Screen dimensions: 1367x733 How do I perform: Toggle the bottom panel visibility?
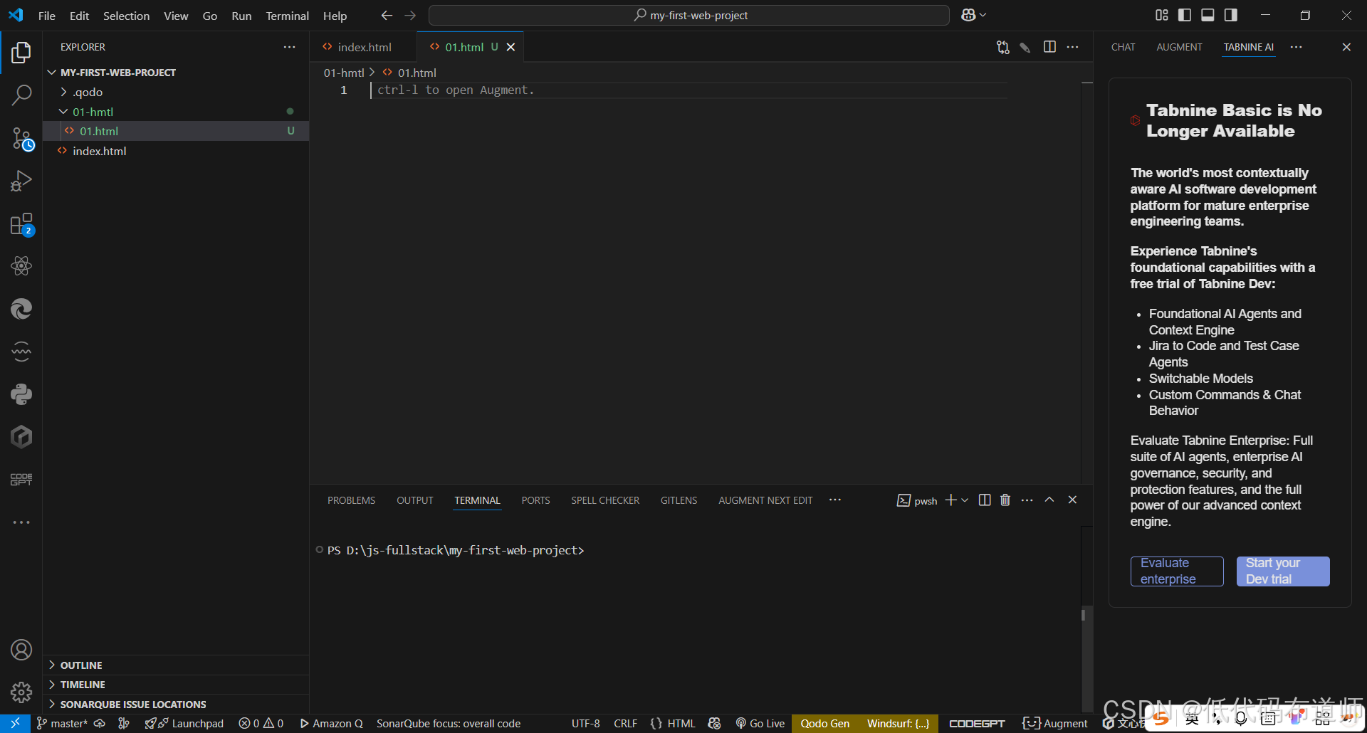[1208, 15]
